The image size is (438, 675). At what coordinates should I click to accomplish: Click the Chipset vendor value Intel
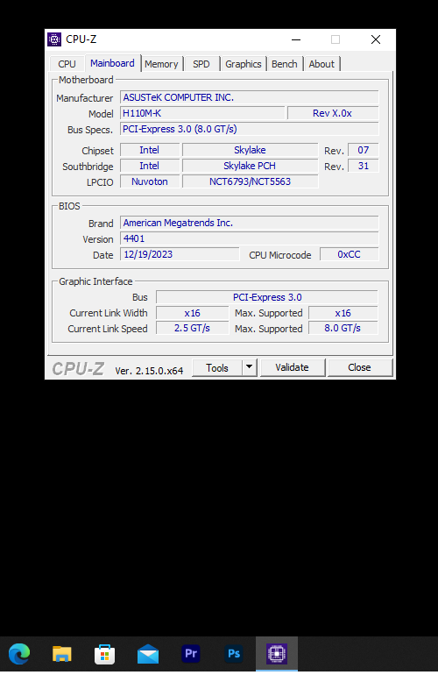point(149,150)
